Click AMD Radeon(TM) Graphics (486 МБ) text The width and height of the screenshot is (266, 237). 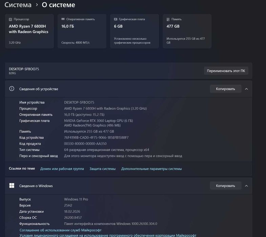coord(92,125)
